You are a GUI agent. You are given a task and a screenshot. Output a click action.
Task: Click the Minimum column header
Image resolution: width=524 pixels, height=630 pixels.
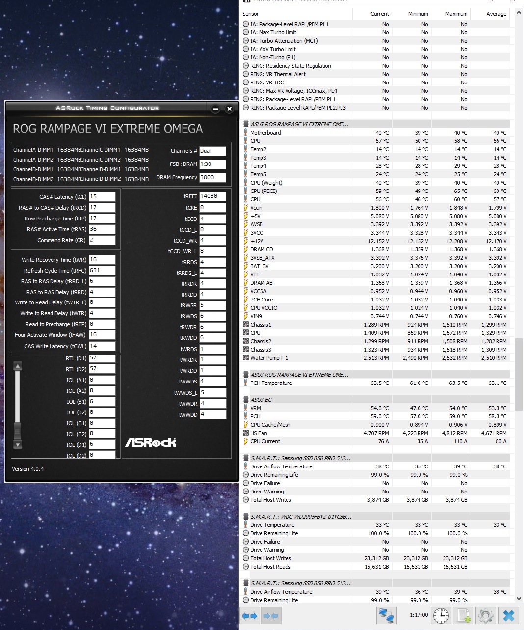pyautogui.click(x=412, y=14)
